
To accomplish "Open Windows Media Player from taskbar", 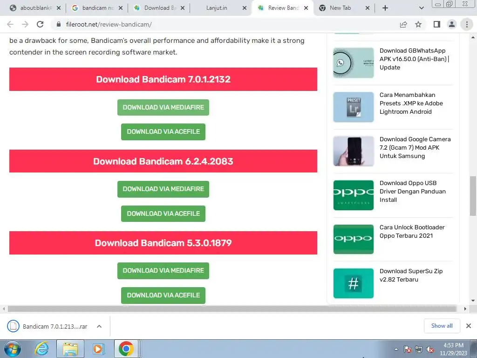I will [98, 349].
